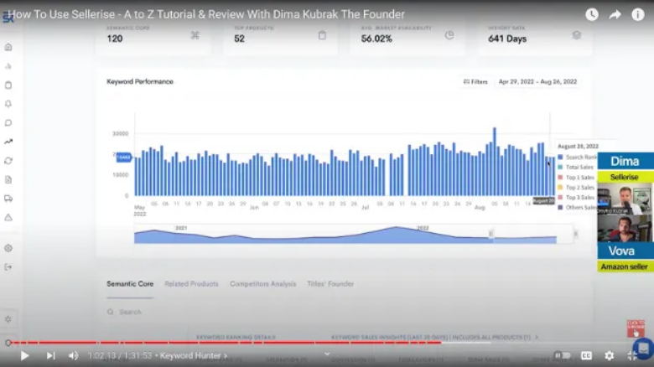
Task: Open chat bubble sidebar icon
Action: tap(8, 123)
